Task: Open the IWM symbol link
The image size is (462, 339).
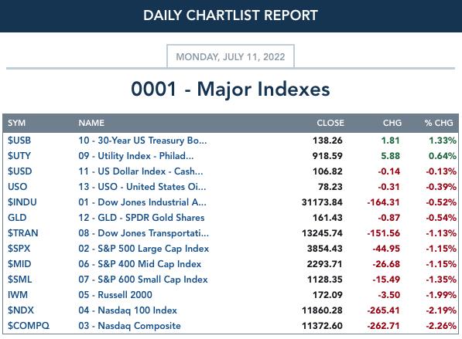Action: 18,295
